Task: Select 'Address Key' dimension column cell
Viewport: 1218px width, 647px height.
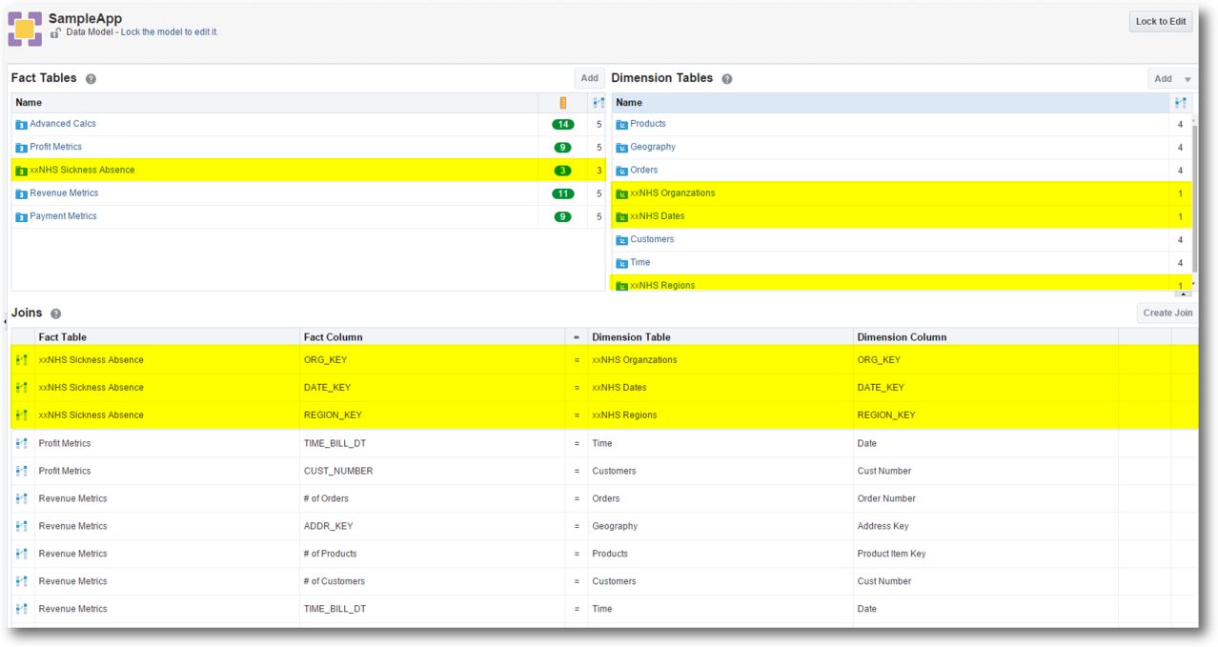Action: 985,526
